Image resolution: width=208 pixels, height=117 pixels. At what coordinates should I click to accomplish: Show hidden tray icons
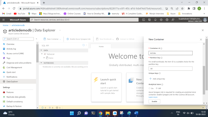pyautogui.click(x=172, y=113)
